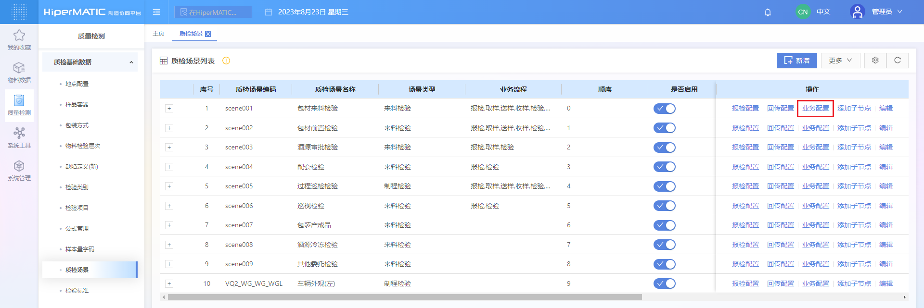Click 业务配置 for scene001

tap(815, 108)
